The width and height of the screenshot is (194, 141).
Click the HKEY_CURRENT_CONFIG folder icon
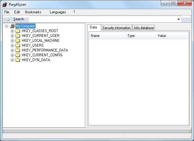point(18,55)
